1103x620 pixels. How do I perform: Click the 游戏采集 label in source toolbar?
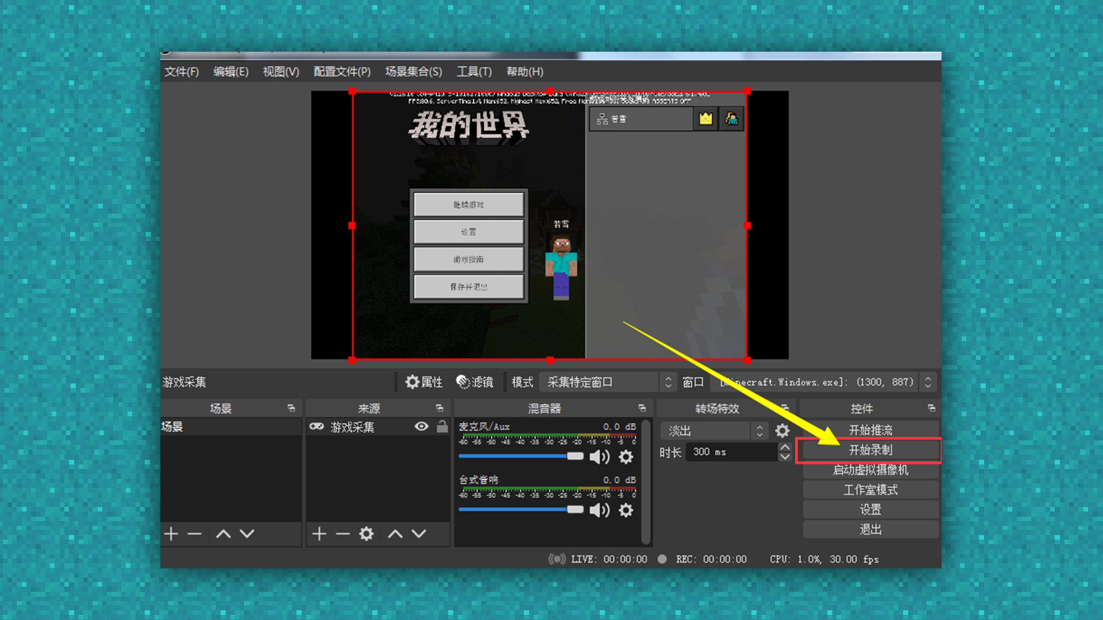coord(184,382)
